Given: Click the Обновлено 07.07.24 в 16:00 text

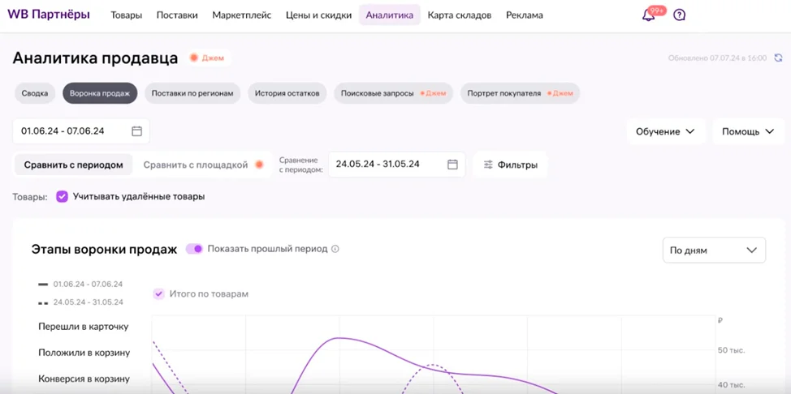Looking at the screenshot, I should 717,58.
